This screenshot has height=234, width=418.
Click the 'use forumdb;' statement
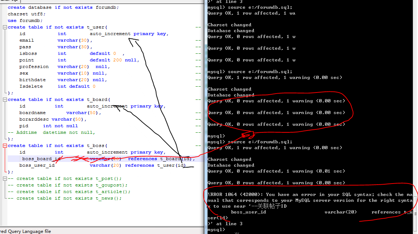(25, 20)
